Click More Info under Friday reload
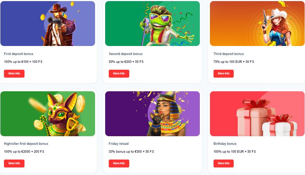 (119, 164)
